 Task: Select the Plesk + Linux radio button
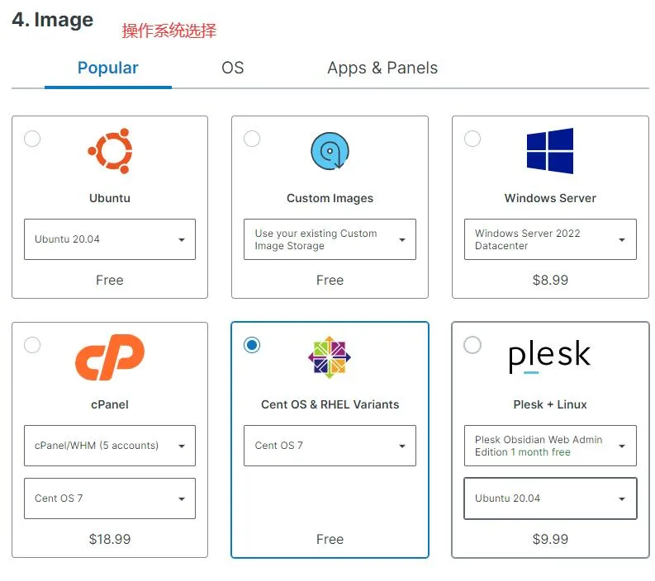(472, 345)
